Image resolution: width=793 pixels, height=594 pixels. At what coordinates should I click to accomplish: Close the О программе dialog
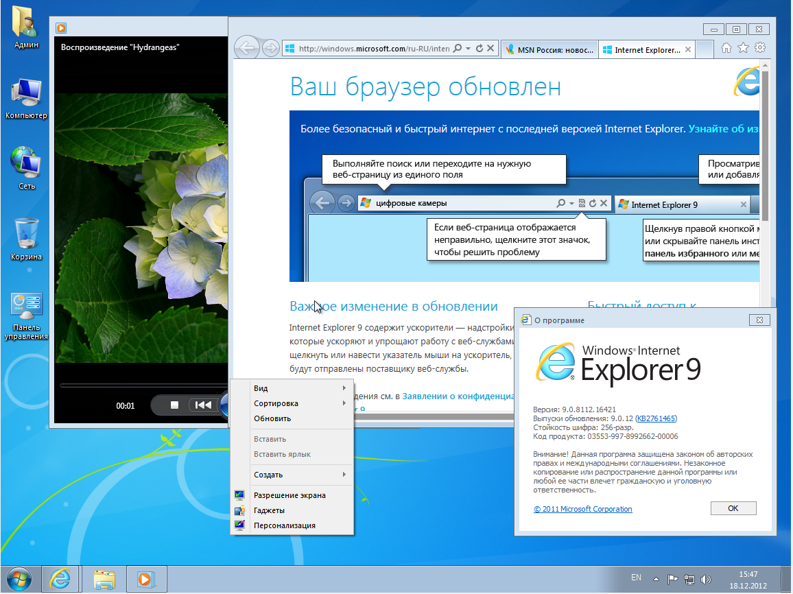759,320
